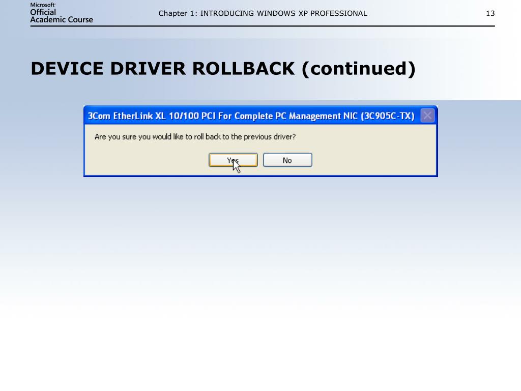Click the page number 13
521x391 pixels.
pyautogui.click(x=490, y=13)
